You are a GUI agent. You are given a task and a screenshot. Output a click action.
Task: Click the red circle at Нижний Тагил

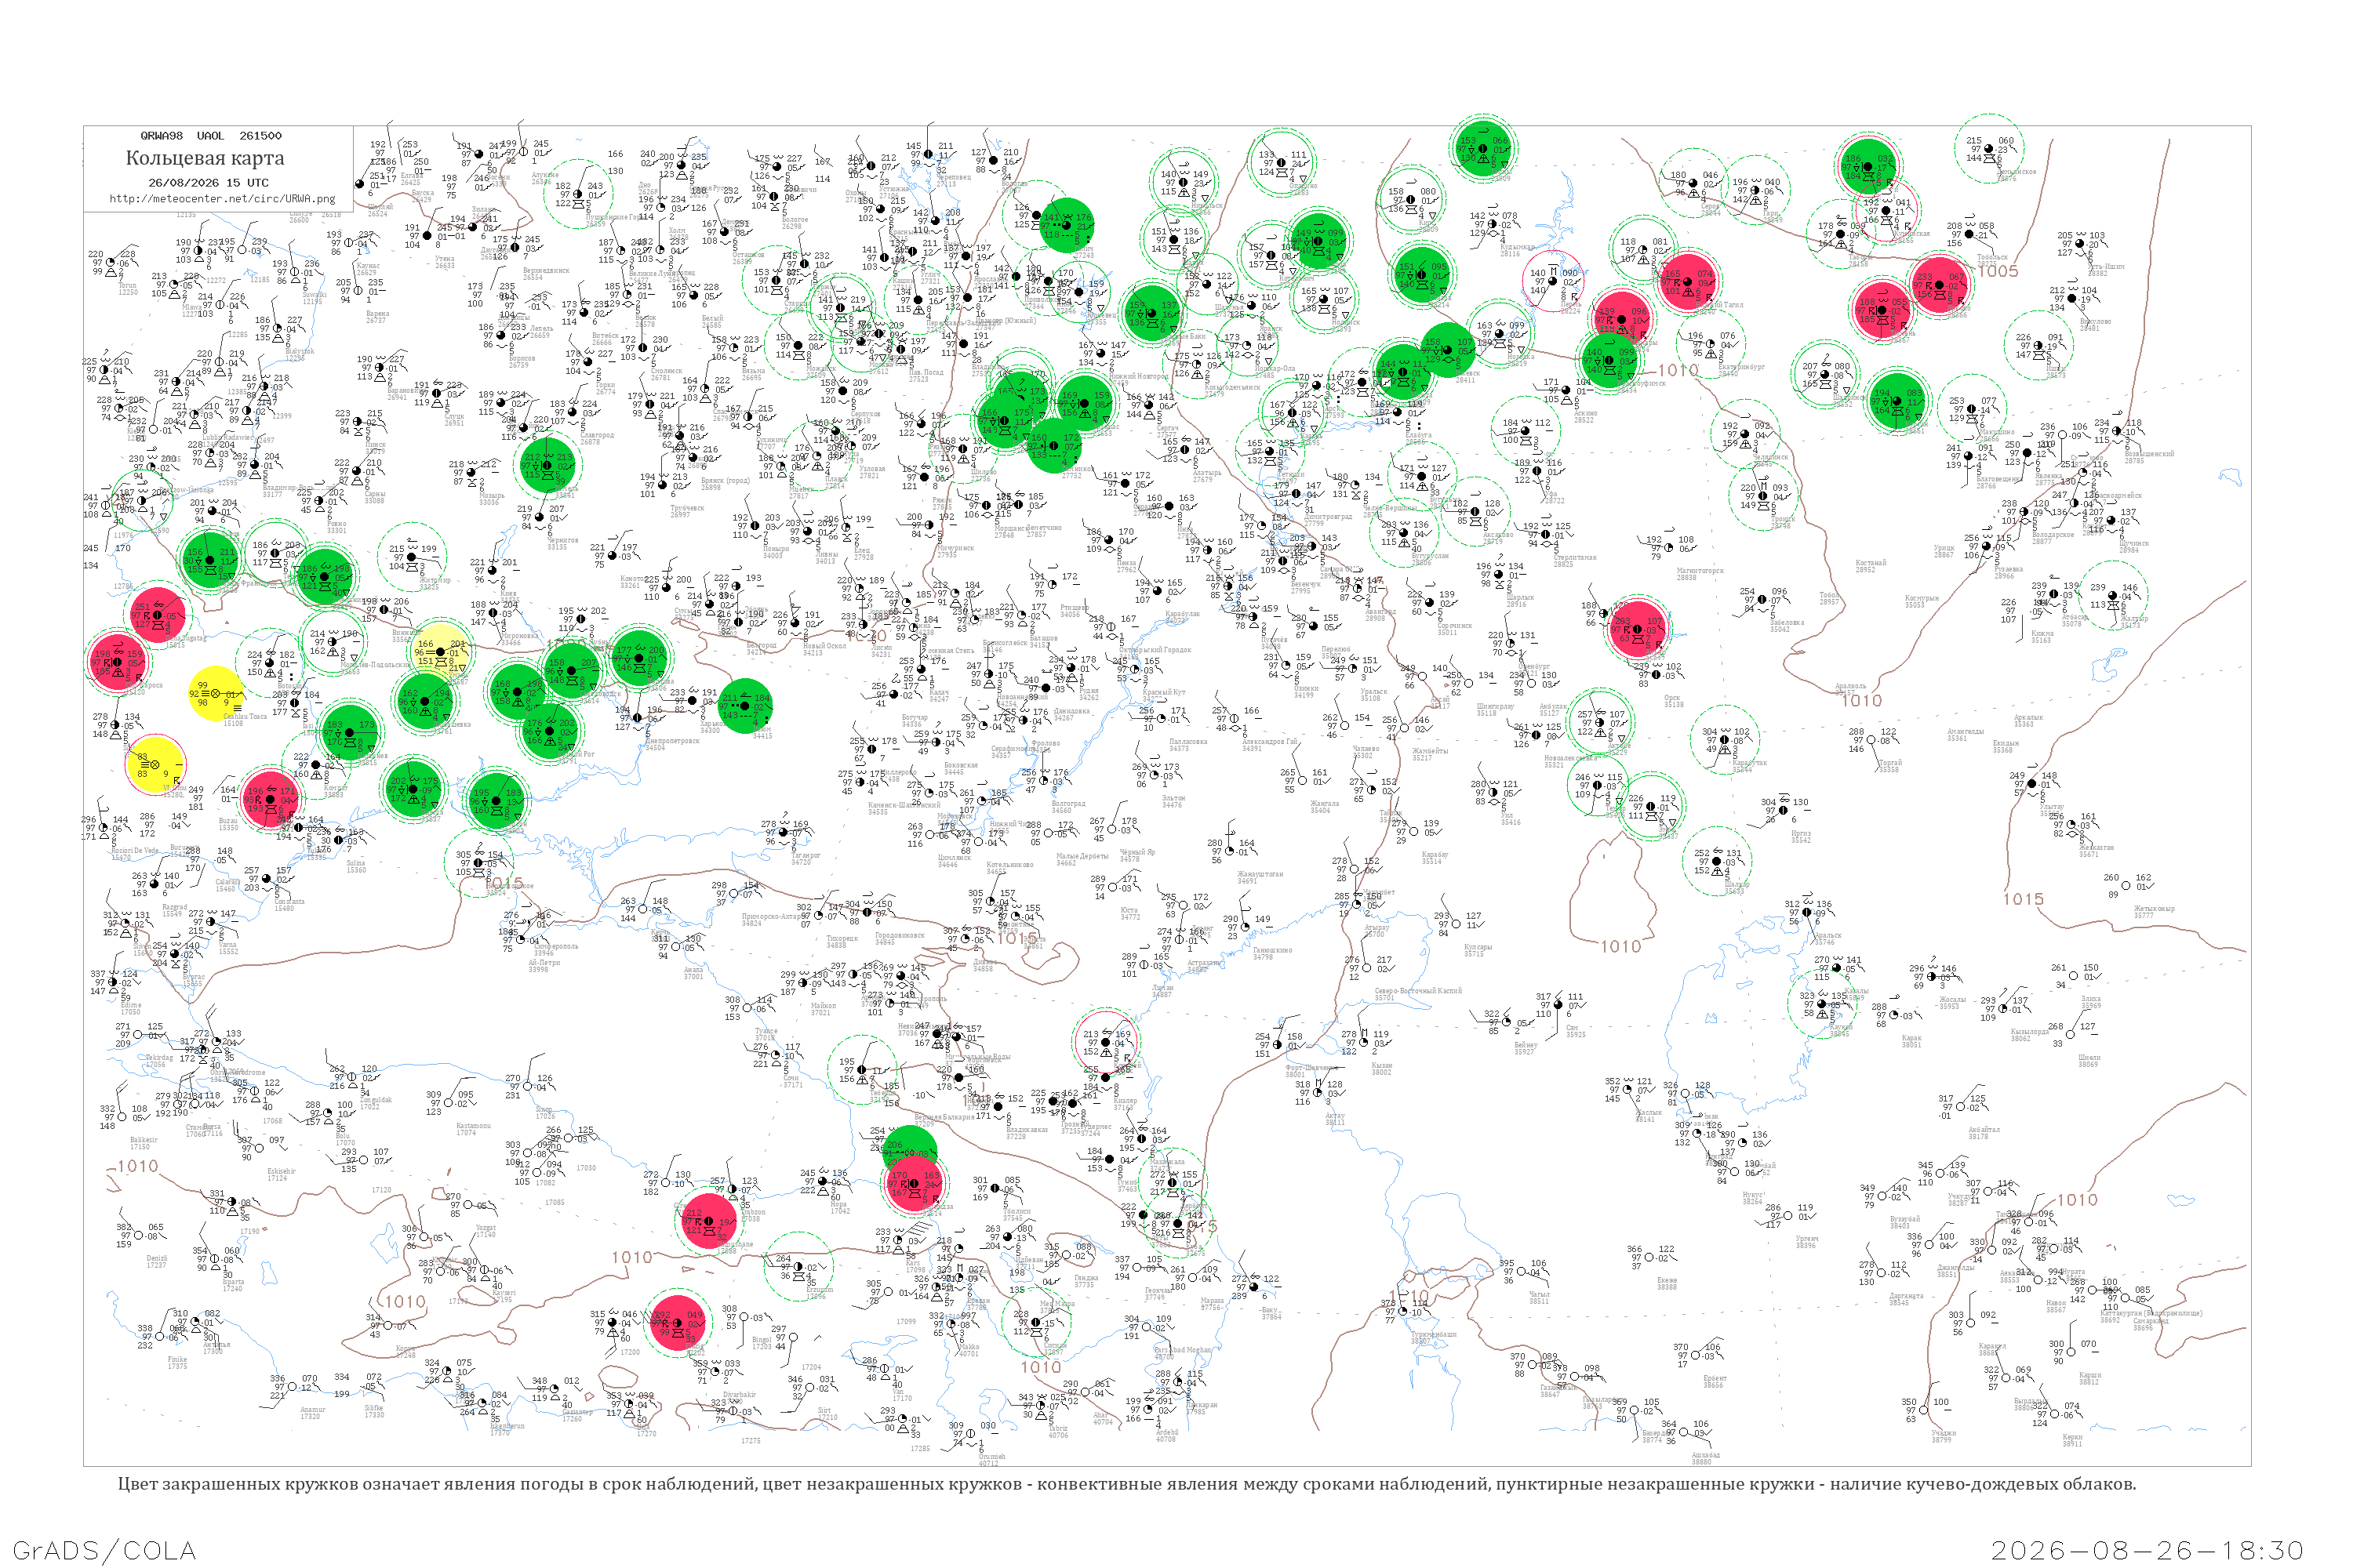point(1688,282)
